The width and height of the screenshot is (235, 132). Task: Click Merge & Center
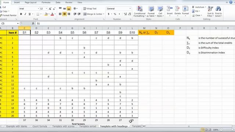(x=93, y=14)
